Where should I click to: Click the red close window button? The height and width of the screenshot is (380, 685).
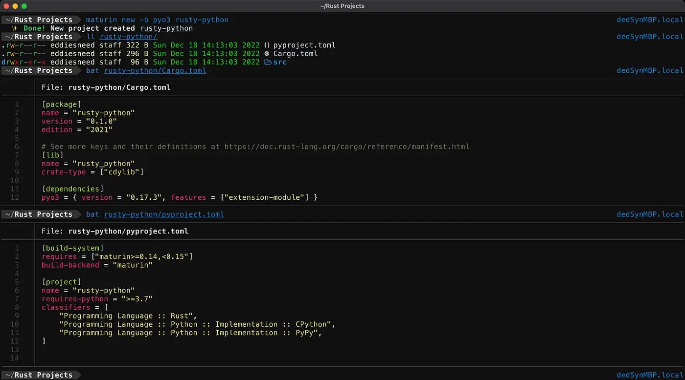point(6,6)
